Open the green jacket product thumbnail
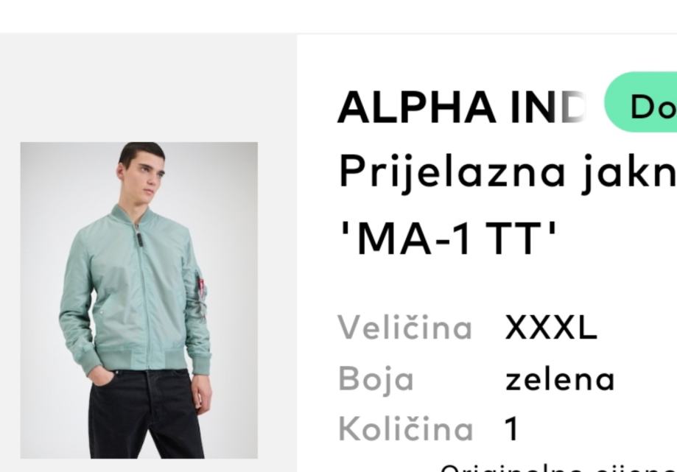The width and height of the screenshot is (677, 472). coord(139,300)
